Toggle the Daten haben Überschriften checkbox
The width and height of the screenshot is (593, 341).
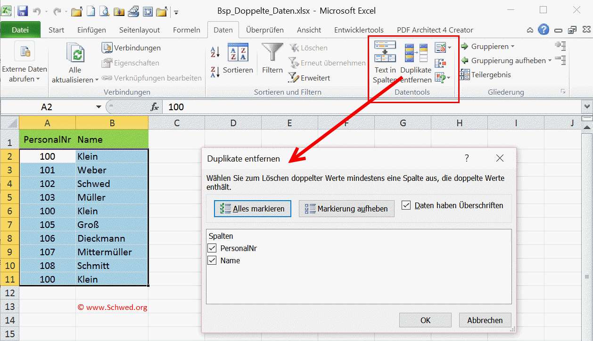click(406, 205)
